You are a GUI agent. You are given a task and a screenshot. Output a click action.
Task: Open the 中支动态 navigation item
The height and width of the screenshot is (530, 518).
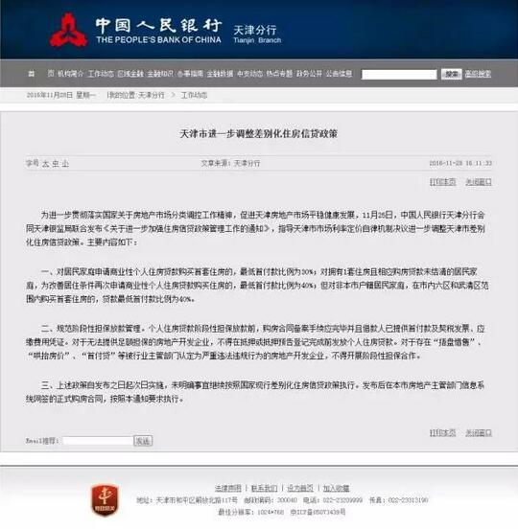[249, 74]
